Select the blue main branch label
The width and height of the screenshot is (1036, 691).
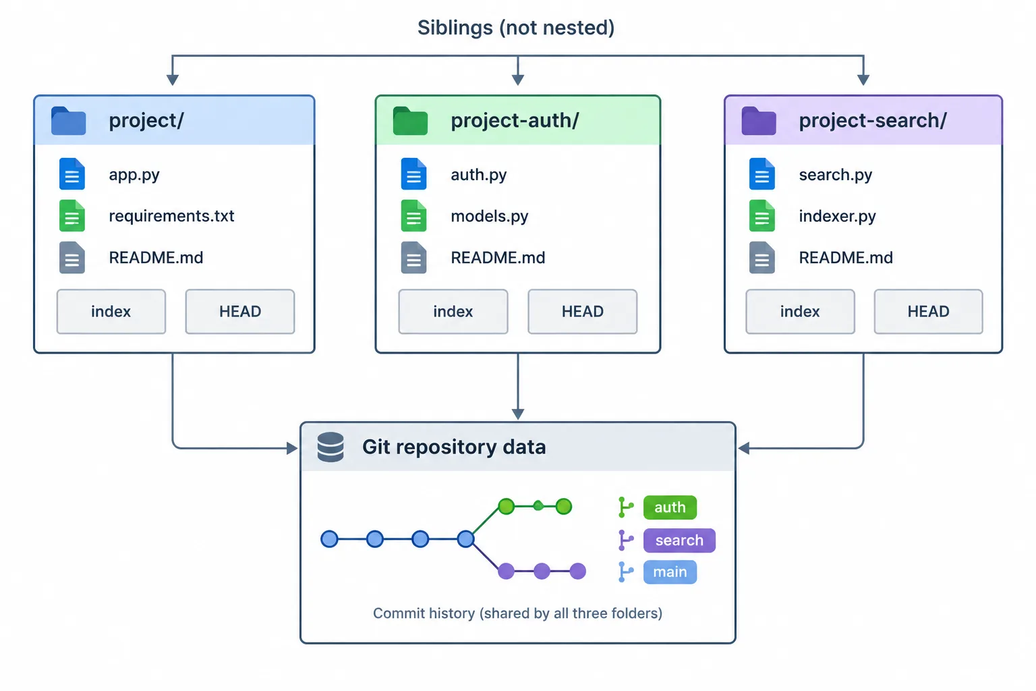[x=670, y=572]
